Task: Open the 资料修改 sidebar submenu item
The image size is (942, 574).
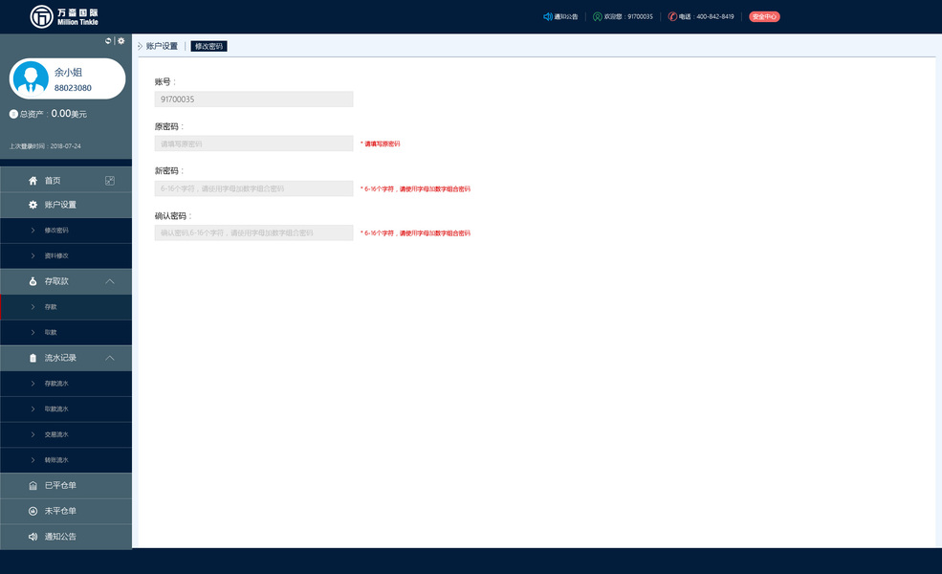Action: tap(66, 255)
